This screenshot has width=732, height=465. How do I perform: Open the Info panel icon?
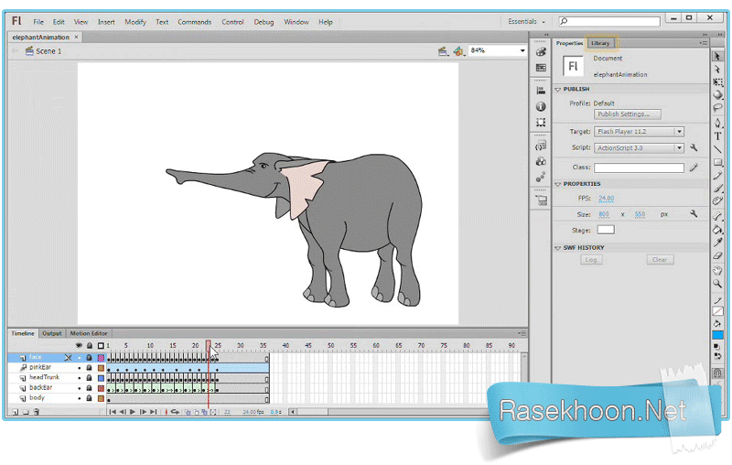[x=541, y=106]
